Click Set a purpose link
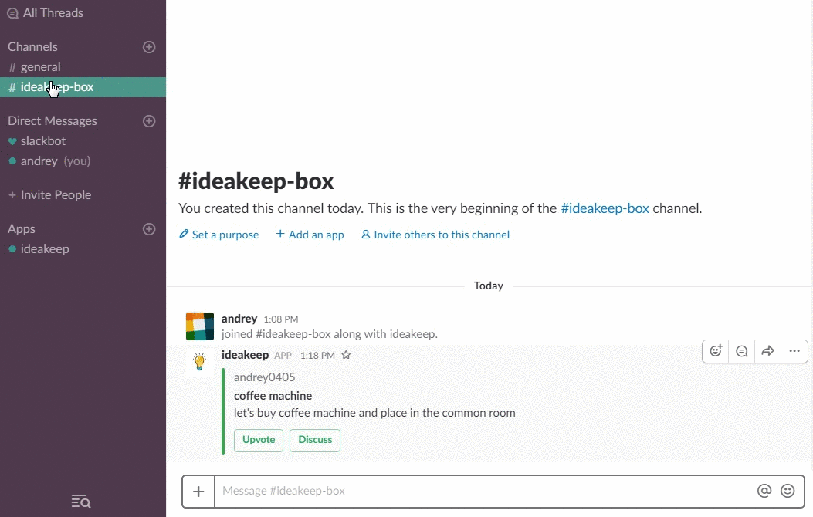Viewport: 813px width, 517px height. coord(218,235)
